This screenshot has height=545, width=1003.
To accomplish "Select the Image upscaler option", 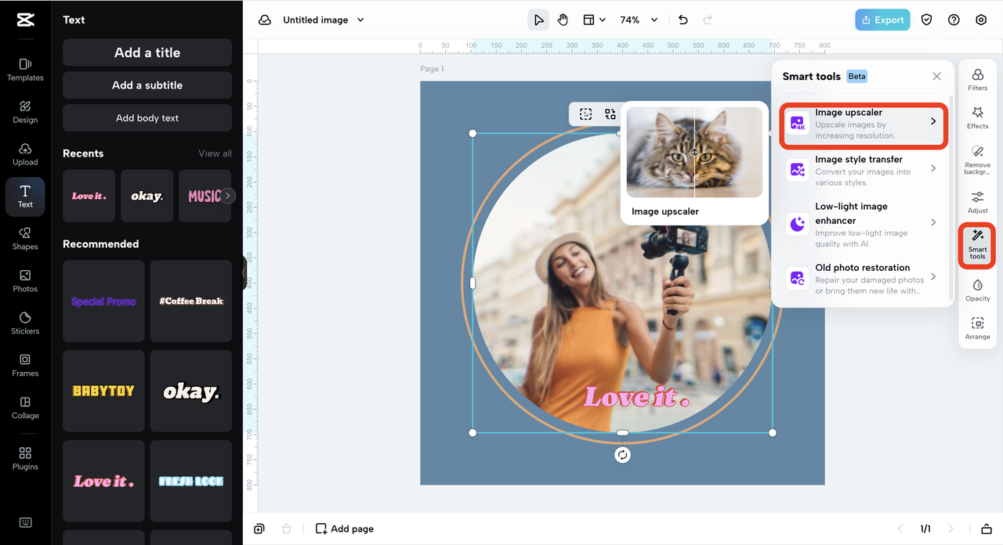I will 864,125.
